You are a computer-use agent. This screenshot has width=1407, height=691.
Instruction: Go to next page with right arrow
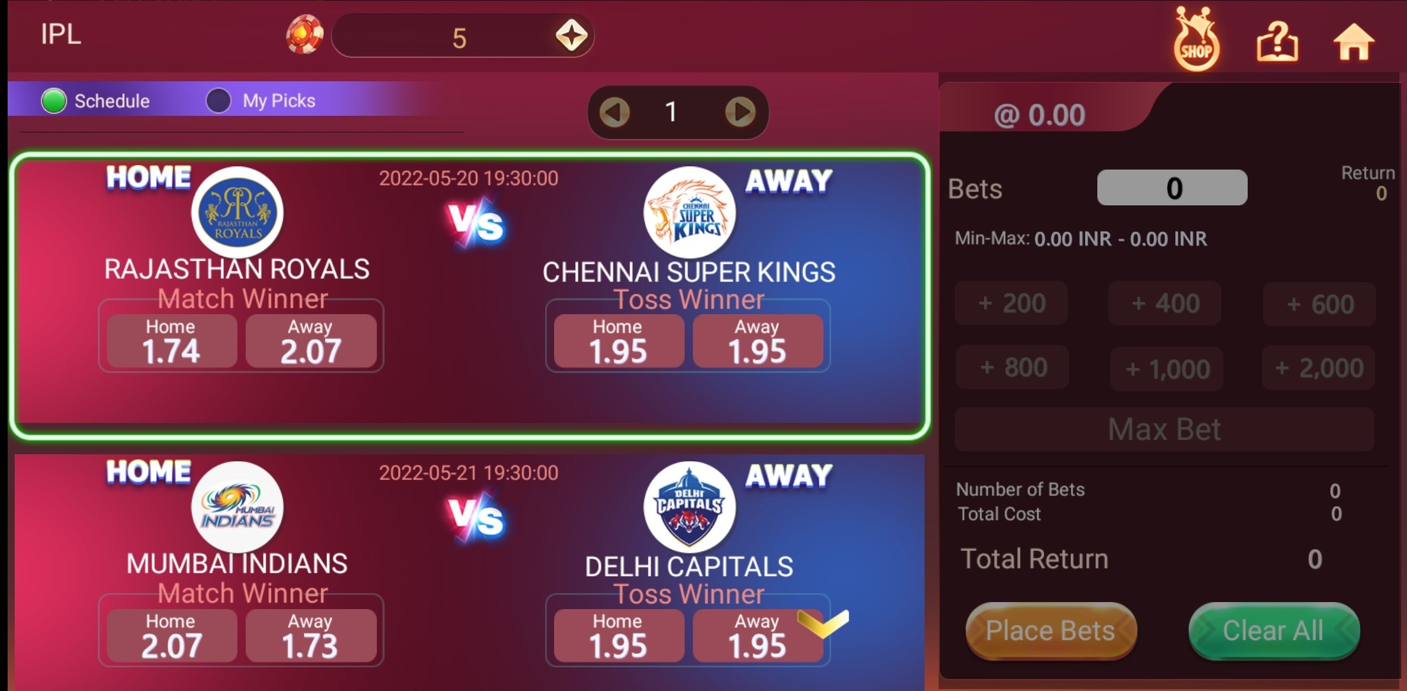[740, 113]
